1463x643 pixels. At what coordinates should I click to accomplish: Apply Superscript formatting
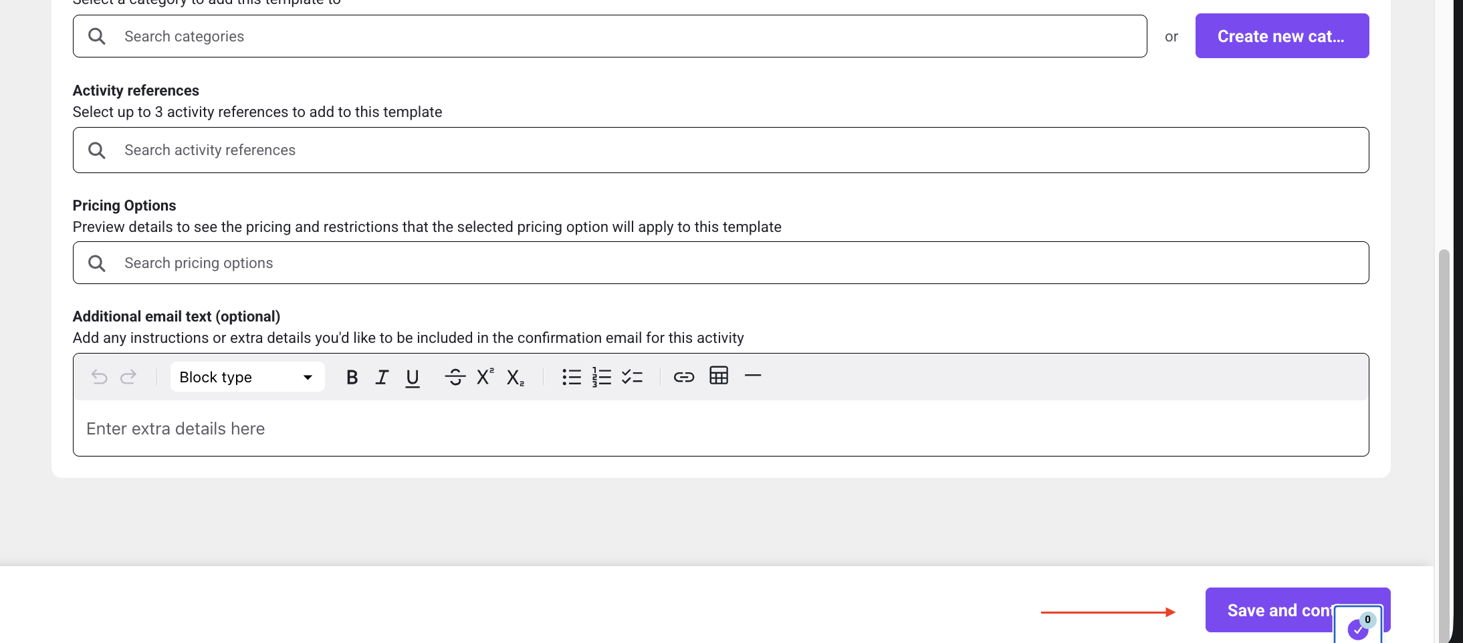485,376
